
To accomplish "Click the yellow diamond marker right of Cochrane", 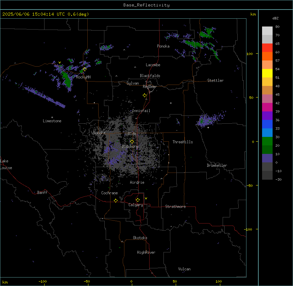I will pyautogui.click(x=116, y=200).
